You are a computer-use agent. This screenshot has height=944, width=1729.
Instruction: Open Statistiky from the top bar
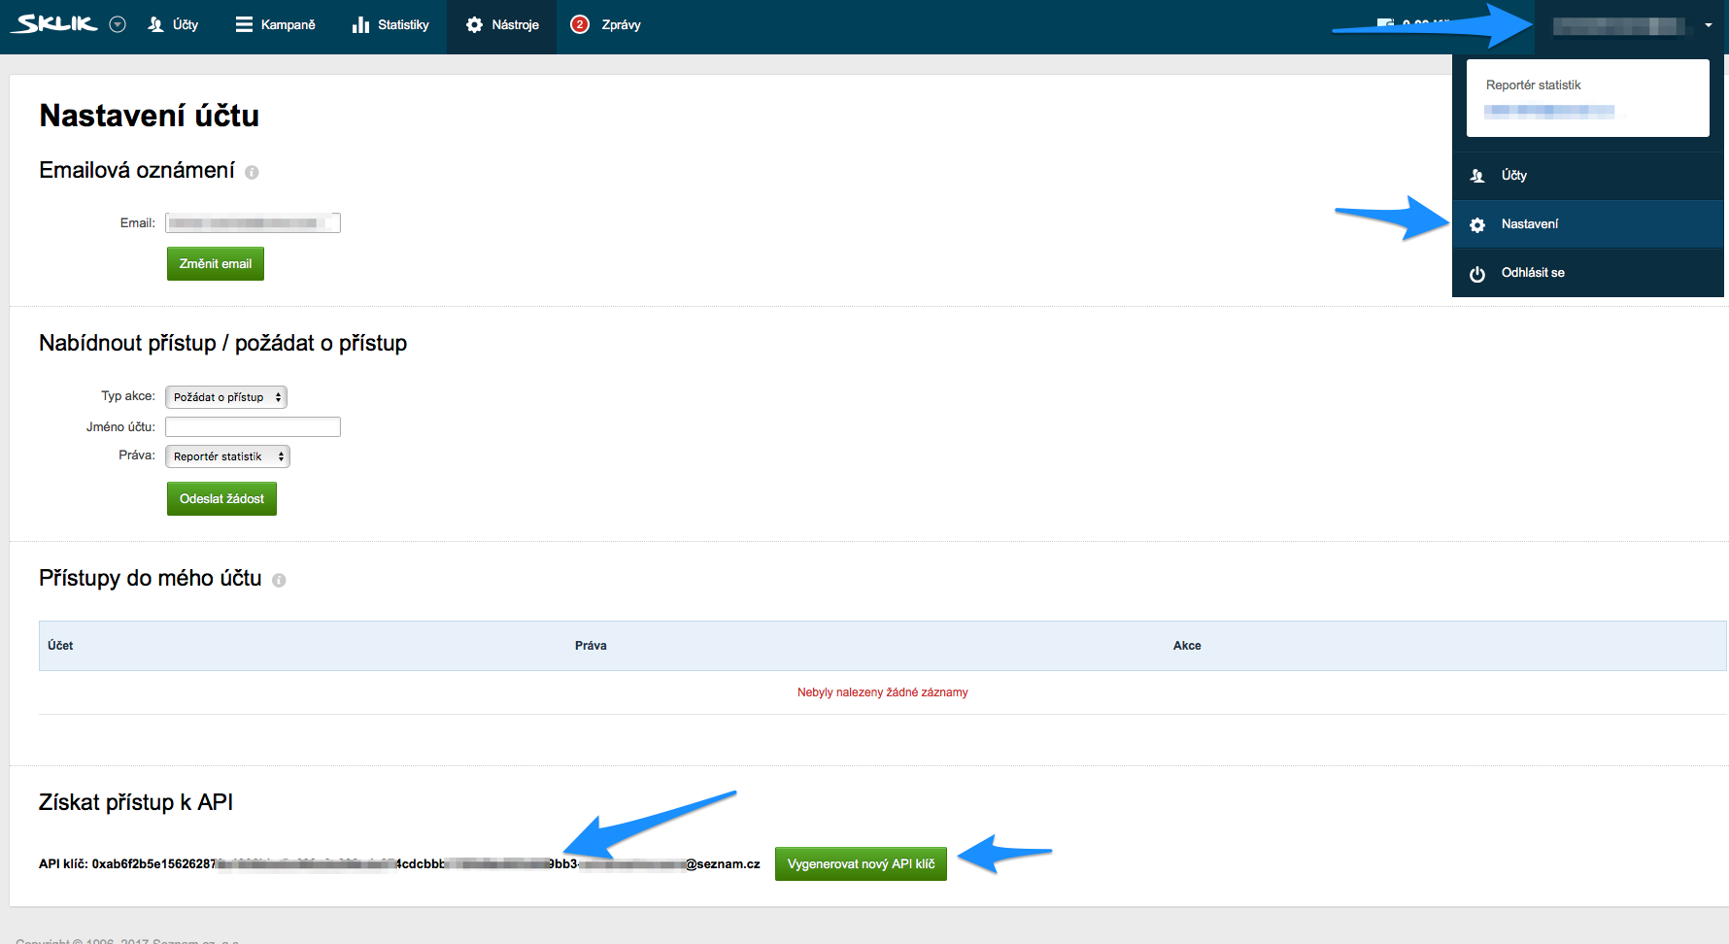[x=390, y=25]
